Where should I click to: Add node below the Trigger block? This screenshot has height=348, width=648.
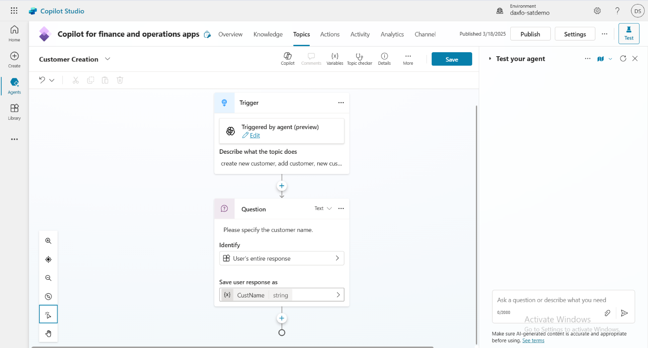click(x=282, y=186)
